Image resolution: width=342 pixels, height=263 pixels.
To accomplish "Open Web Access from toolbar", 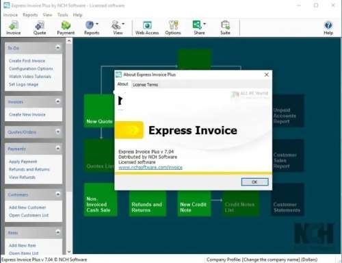I will (147, 28).
